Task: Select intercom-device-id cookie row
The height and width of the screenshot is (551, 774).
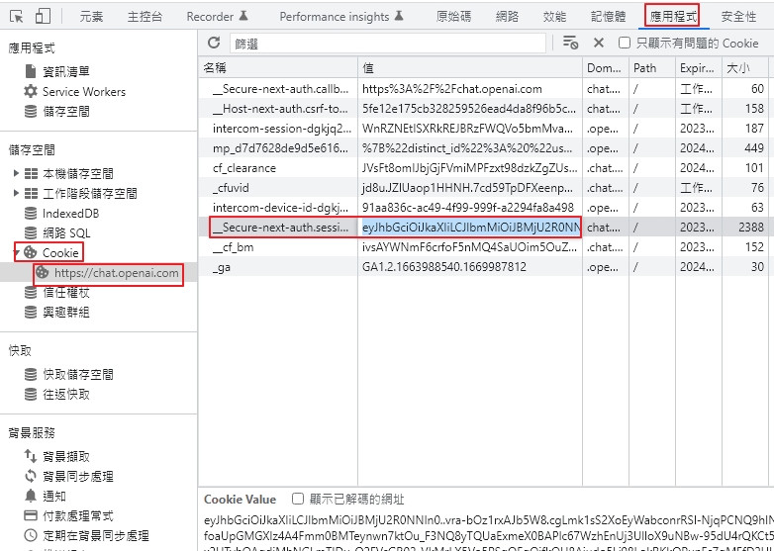Action: (x=484, y=207)
